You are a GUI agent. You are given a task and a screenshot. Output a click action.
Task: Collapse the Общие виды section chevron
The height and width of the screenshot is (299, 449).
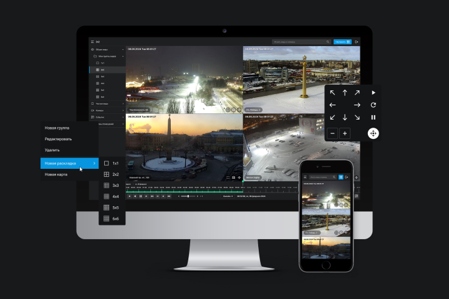click(x=123, y=49)
